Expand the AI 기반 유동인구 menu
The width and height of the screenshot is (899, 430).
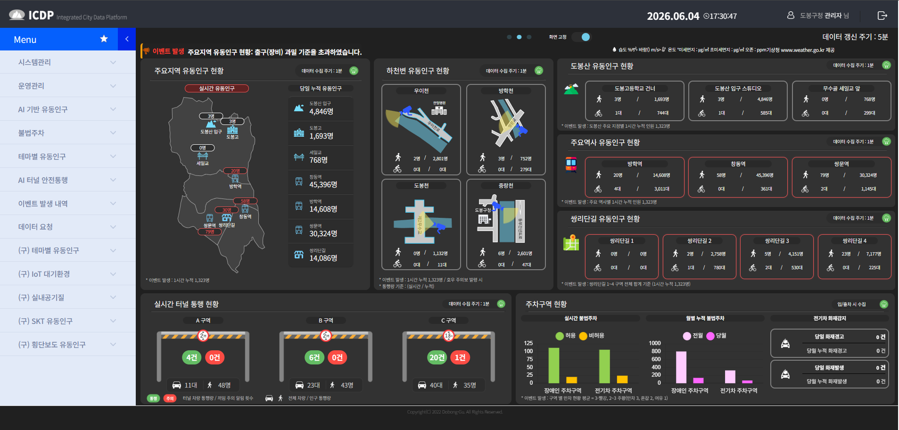(68, 109)
